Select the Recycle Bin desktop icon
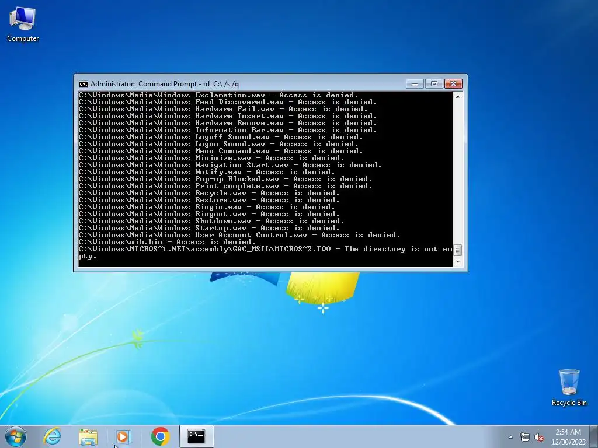Screen dimensions: 598x448 click(x=569, y=387)
